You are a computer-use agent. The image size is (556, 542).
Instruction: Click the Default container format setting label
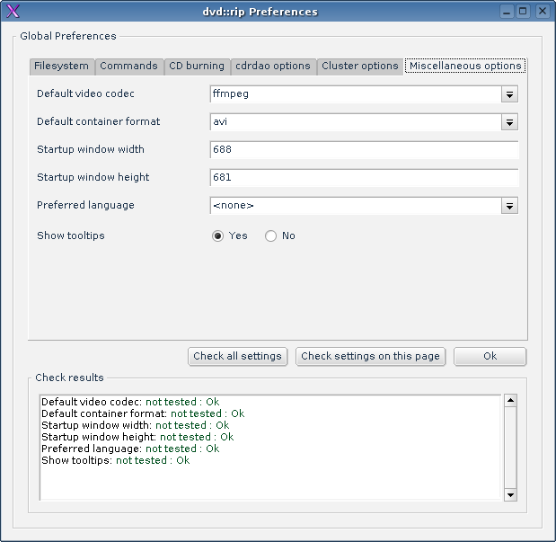coord(99,121)
